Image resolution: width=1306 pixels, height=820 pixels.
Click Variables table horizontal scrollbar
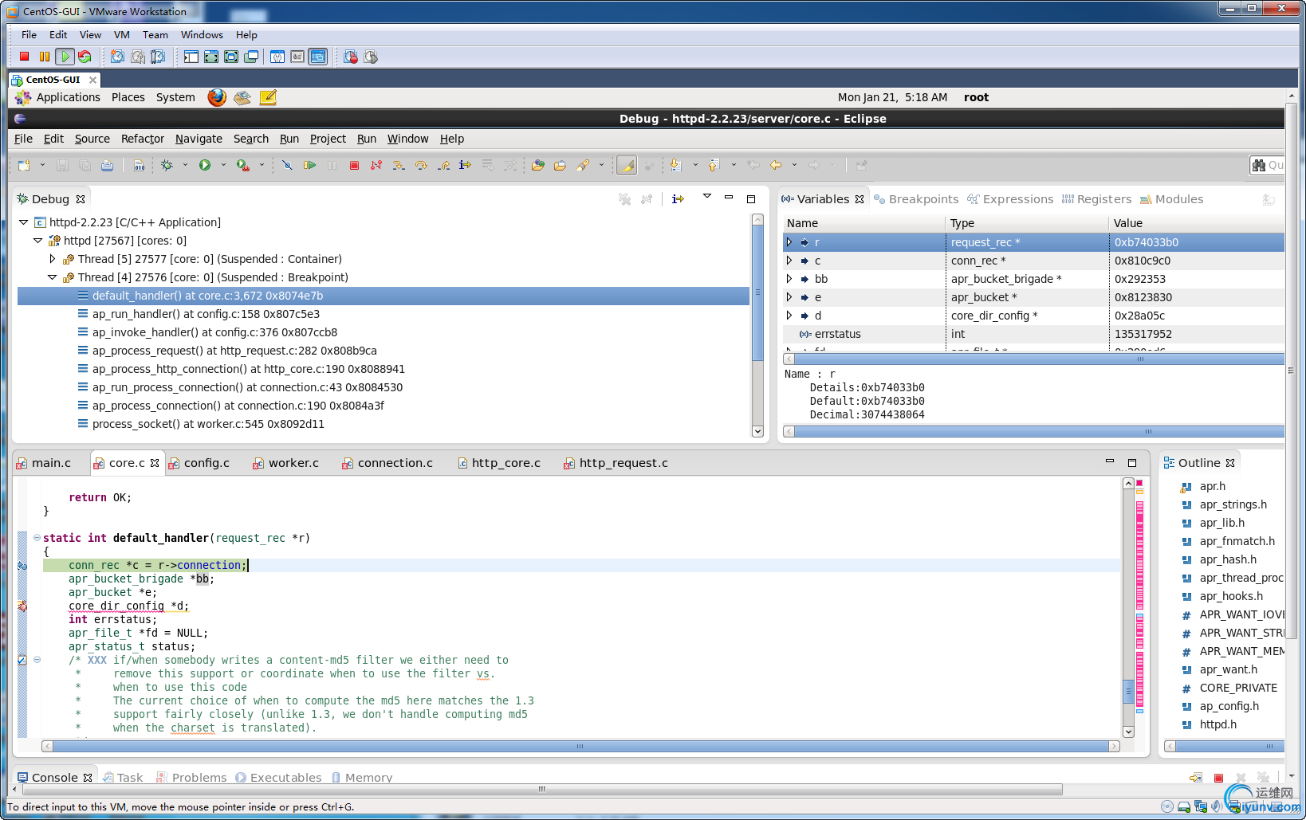(x=1039, y=359)
